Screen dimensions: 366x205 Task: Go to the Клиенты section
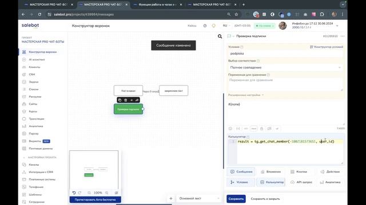click(x=34, y=67)
